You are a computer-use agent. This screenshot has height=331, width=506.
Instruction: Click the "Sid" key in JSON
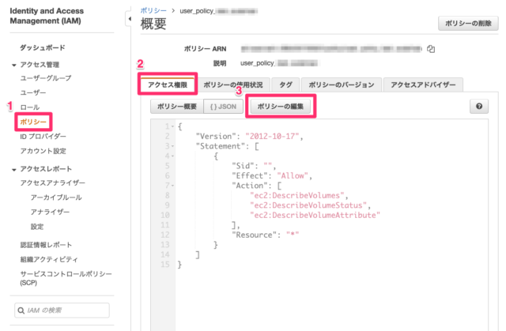(x=243, y=166)
